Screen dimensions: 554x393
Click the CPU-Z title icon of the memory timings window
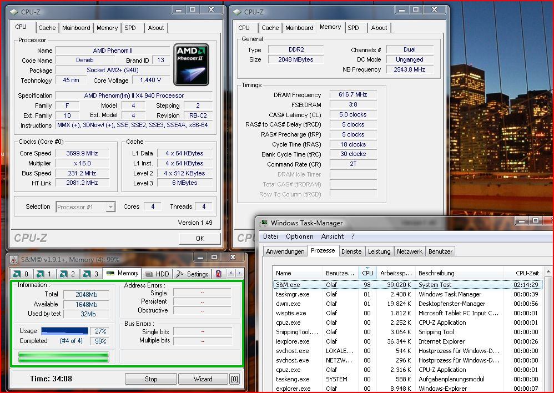click(x=238, y=12)
